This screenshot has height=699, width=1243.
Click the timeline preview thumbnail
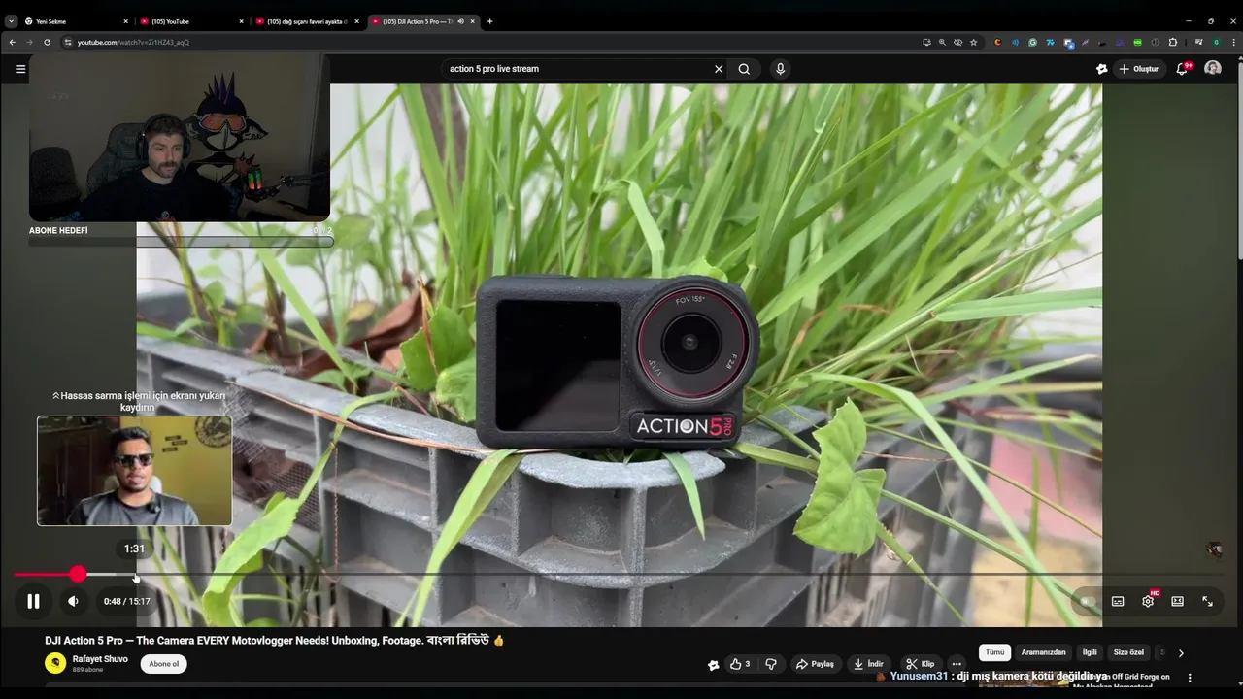[134, 471]
